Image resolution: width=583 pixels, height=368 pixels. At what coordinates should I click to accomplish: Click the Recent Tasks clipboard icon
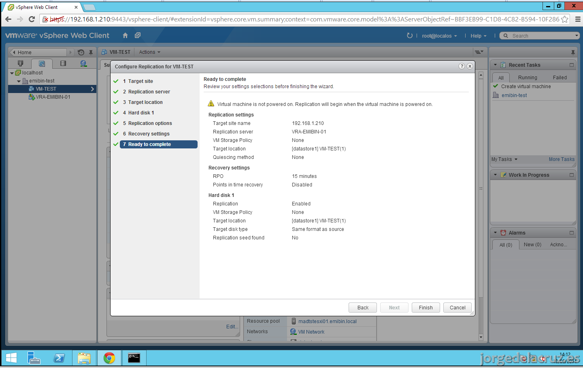pos(503,65)
